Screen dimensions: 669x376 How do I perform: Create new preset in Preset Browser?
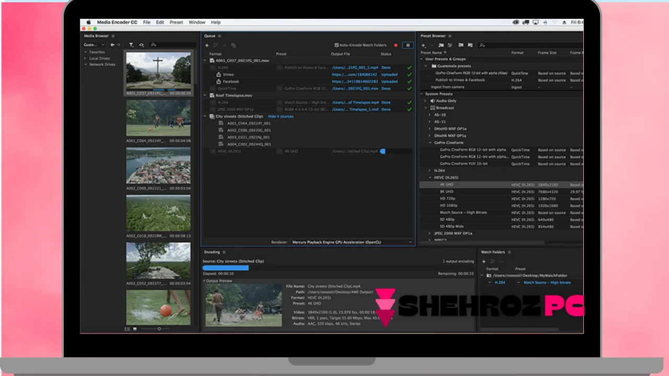click(423, 45)
